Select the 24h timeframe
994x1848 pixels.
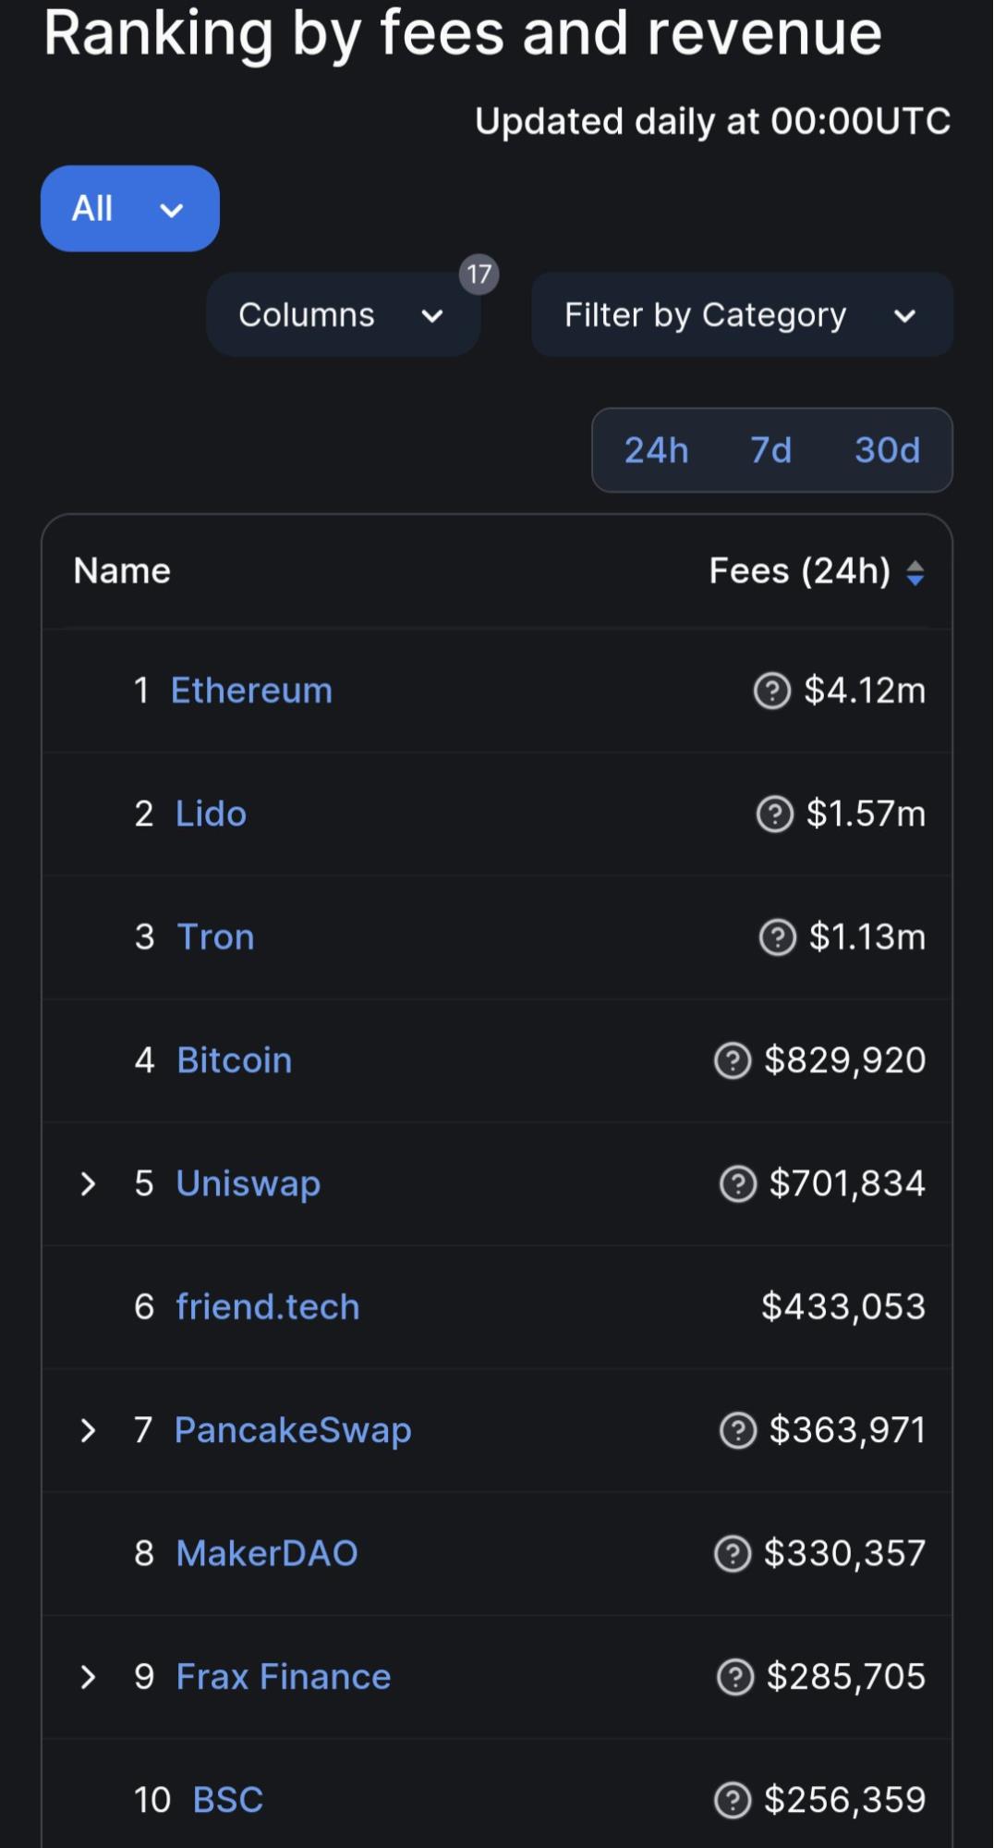657,450
